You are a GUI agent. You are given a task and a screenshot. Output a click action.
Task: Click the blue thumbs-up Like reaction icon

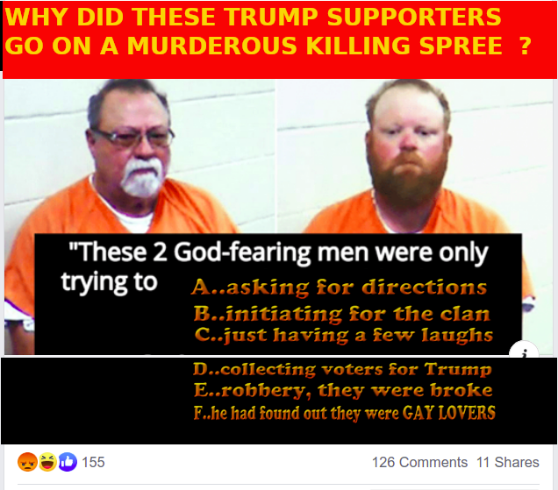tap(68, 462)
